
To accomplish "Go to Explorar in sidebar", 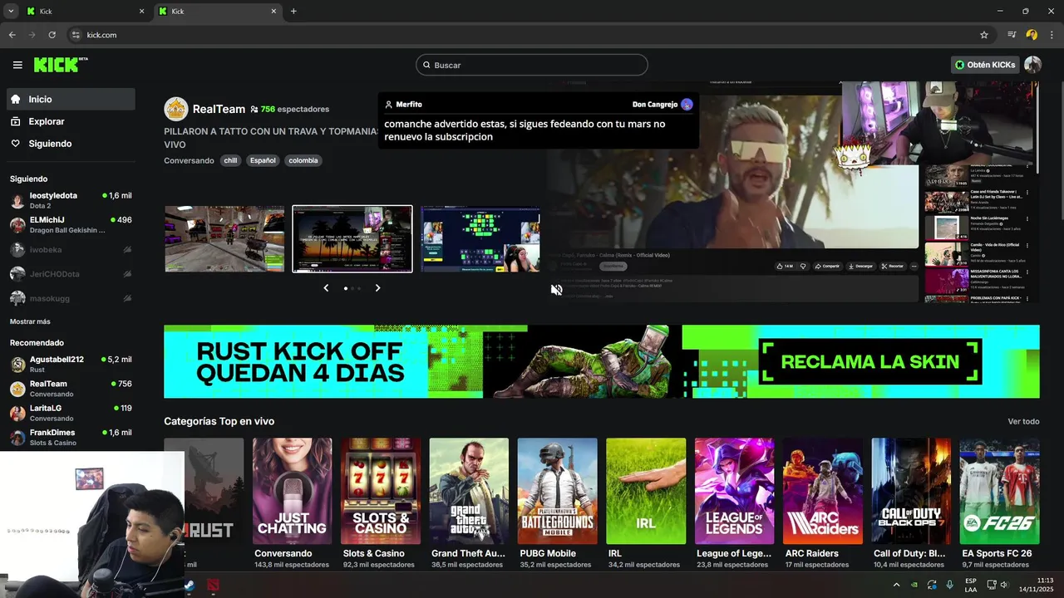I will [x=71, y=121].
